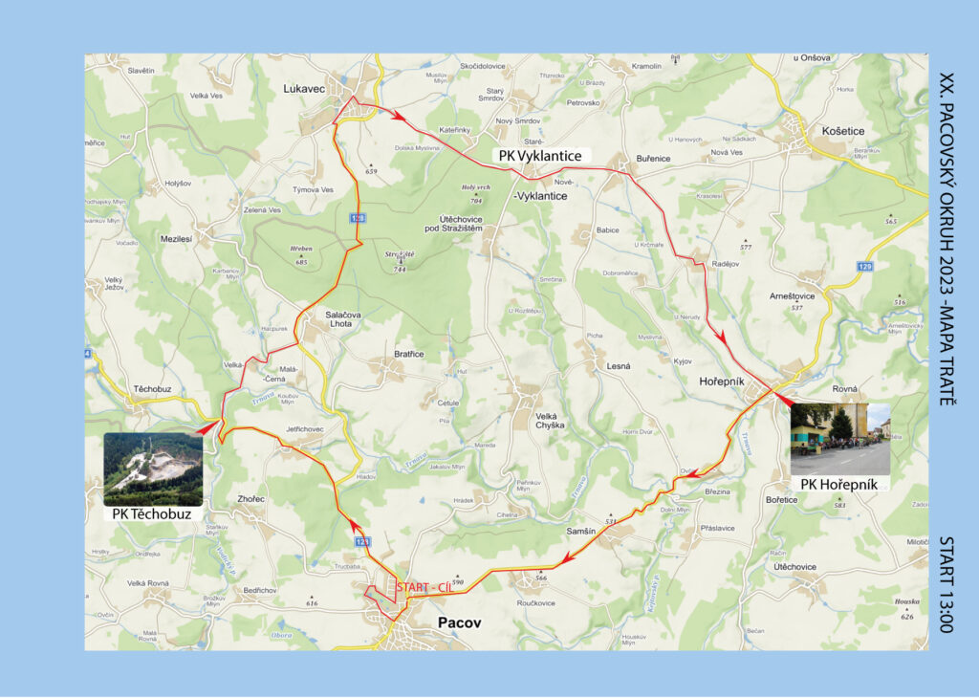Click road number 128 shield near Týmova Ves
The height and width of the screenshot is (698, 979).
coord(358,219)
